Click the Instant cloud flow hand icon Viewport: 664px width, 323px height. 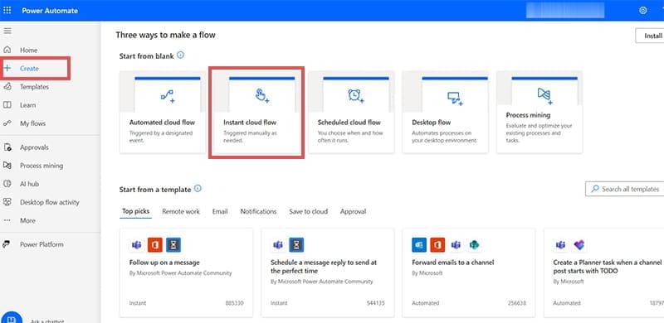tap(262, 96)
